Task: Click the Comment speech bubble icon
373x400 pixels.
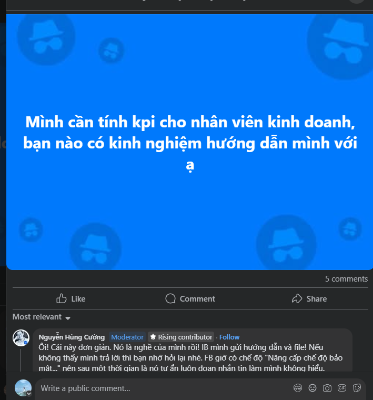Action: point(170,298)
